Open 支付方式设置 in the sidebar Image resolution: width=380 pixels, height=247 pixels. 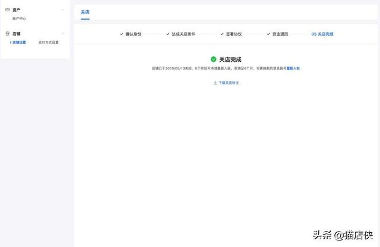click(x=48, y=42)
